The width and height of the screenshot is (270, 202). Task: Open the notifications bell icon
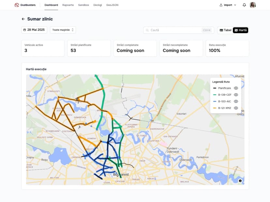[244, 5]
